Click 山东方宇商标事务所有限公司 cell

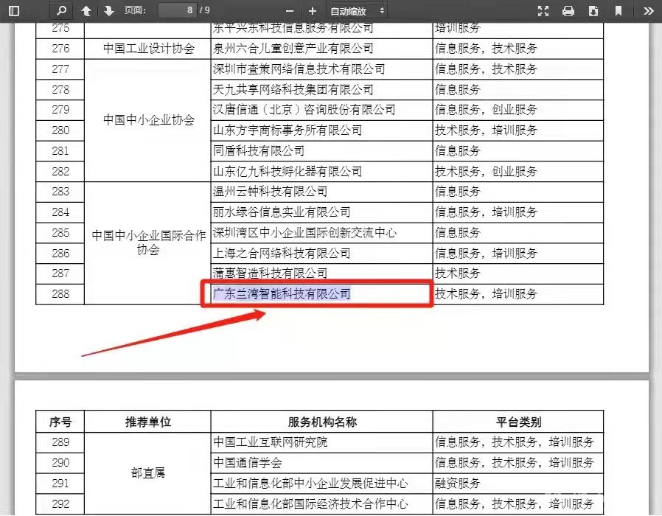[321, 130]
